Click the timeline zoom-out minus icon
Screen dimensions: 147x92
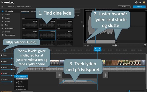(x=126, y=91)
